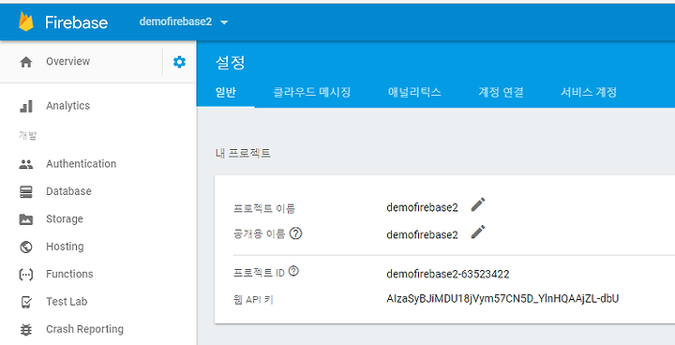Click the 웹 API 키 label

pyautogui.click(x=253, y=300)
